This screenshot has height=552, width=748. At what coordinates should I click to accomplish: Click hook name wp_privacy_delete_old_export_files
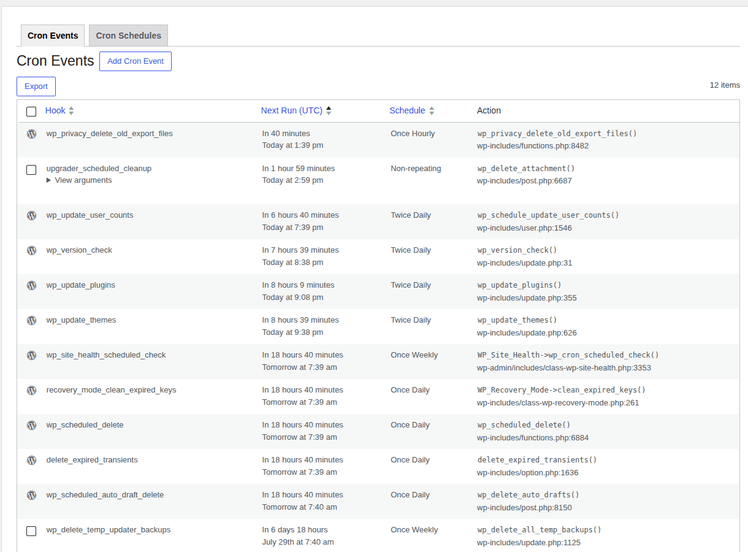pos(109,134)
